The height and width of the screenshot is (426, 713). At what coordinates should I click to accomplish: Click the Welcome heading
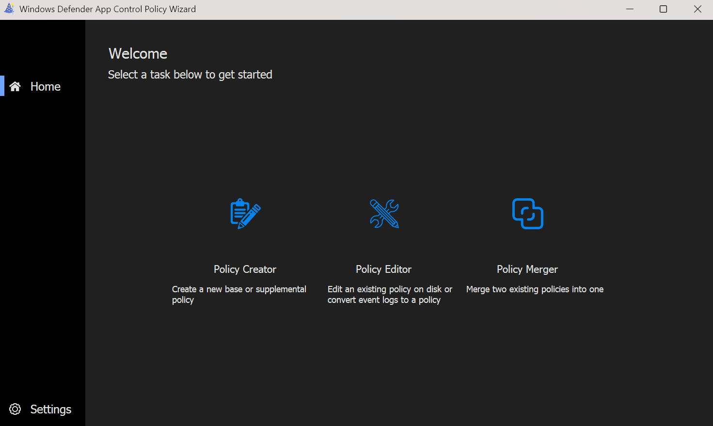138,53
